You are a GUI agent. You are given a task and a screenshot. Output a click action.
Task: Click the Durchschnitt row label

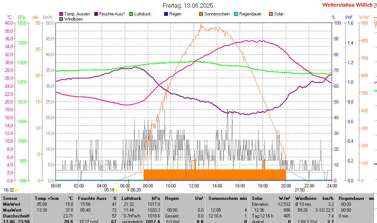click(x=16, y=216)
